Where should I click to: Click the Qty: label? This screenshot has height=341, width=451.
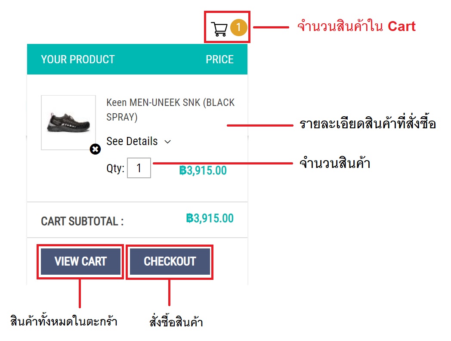coord(115,168)
